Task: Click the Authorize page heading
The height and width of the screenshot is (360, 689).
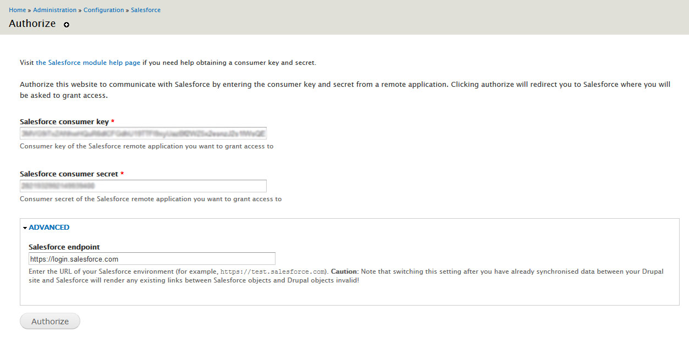Action: click(32, 24)
